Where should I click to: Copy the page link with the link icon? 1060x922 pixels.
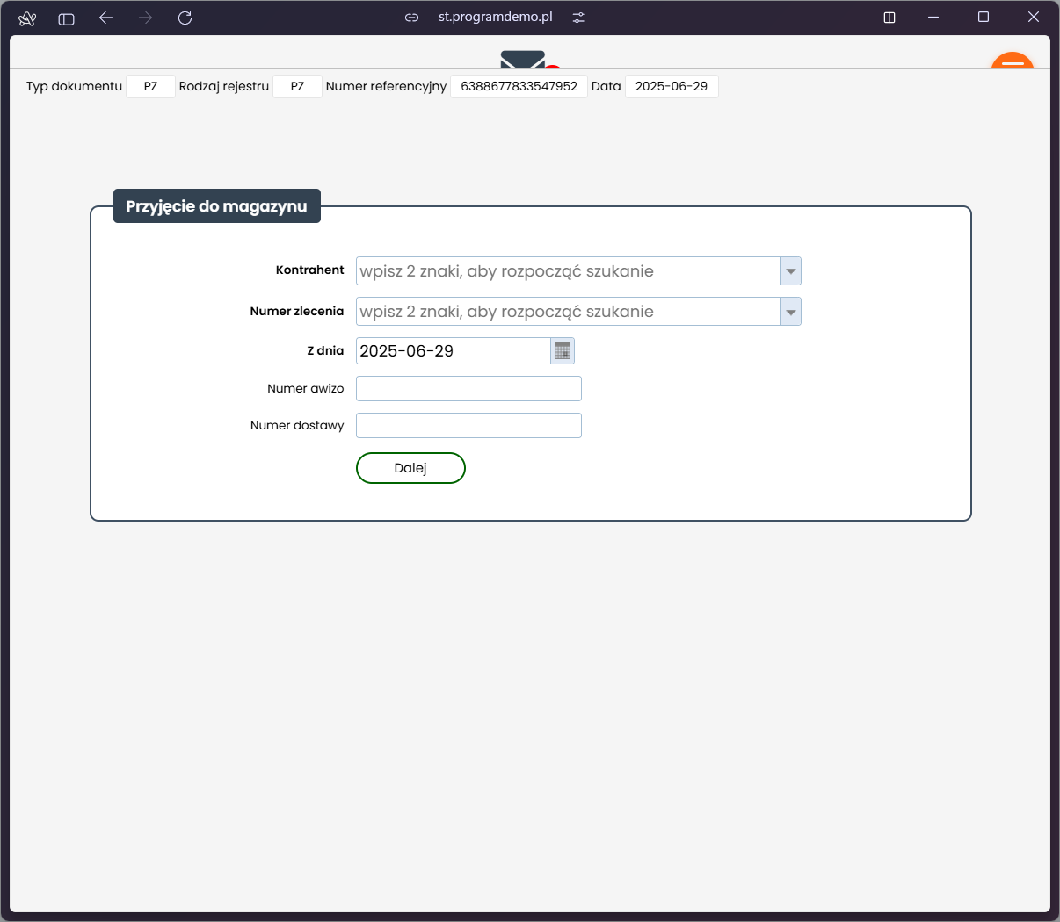(x=411, y=18)
